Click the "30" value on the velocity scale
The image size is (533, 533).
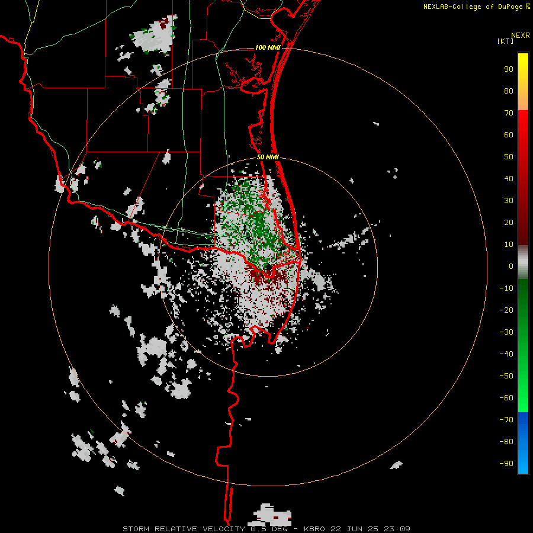(x=509, y=201)
